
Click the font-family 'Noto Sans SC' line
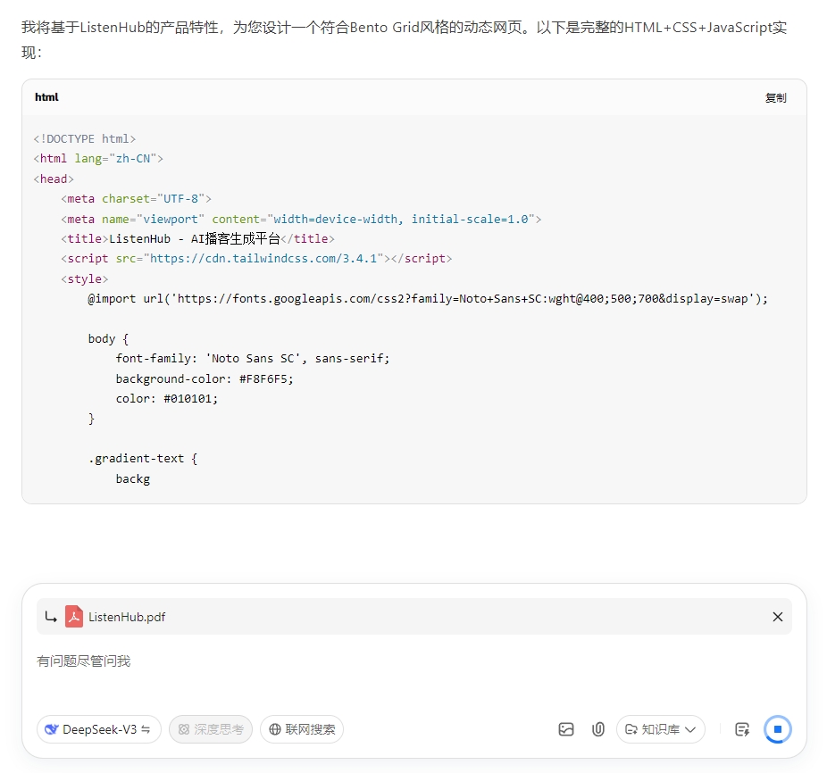pyautogui.click(x=253, y=359)
